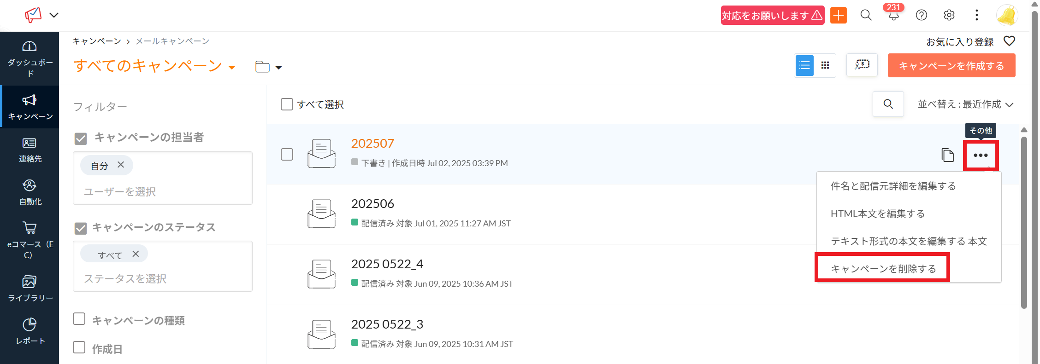
Task: Go to 自動化 automation section
Action: pos(30,192)
